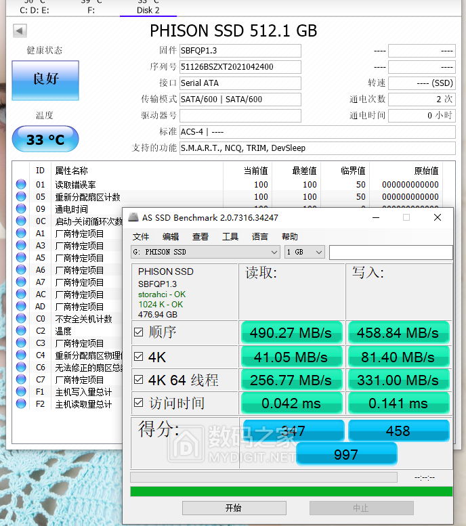The width and height of the screenshot is (466, 526).
Task: Click the status orb for row F2
Action: (21, 404)
